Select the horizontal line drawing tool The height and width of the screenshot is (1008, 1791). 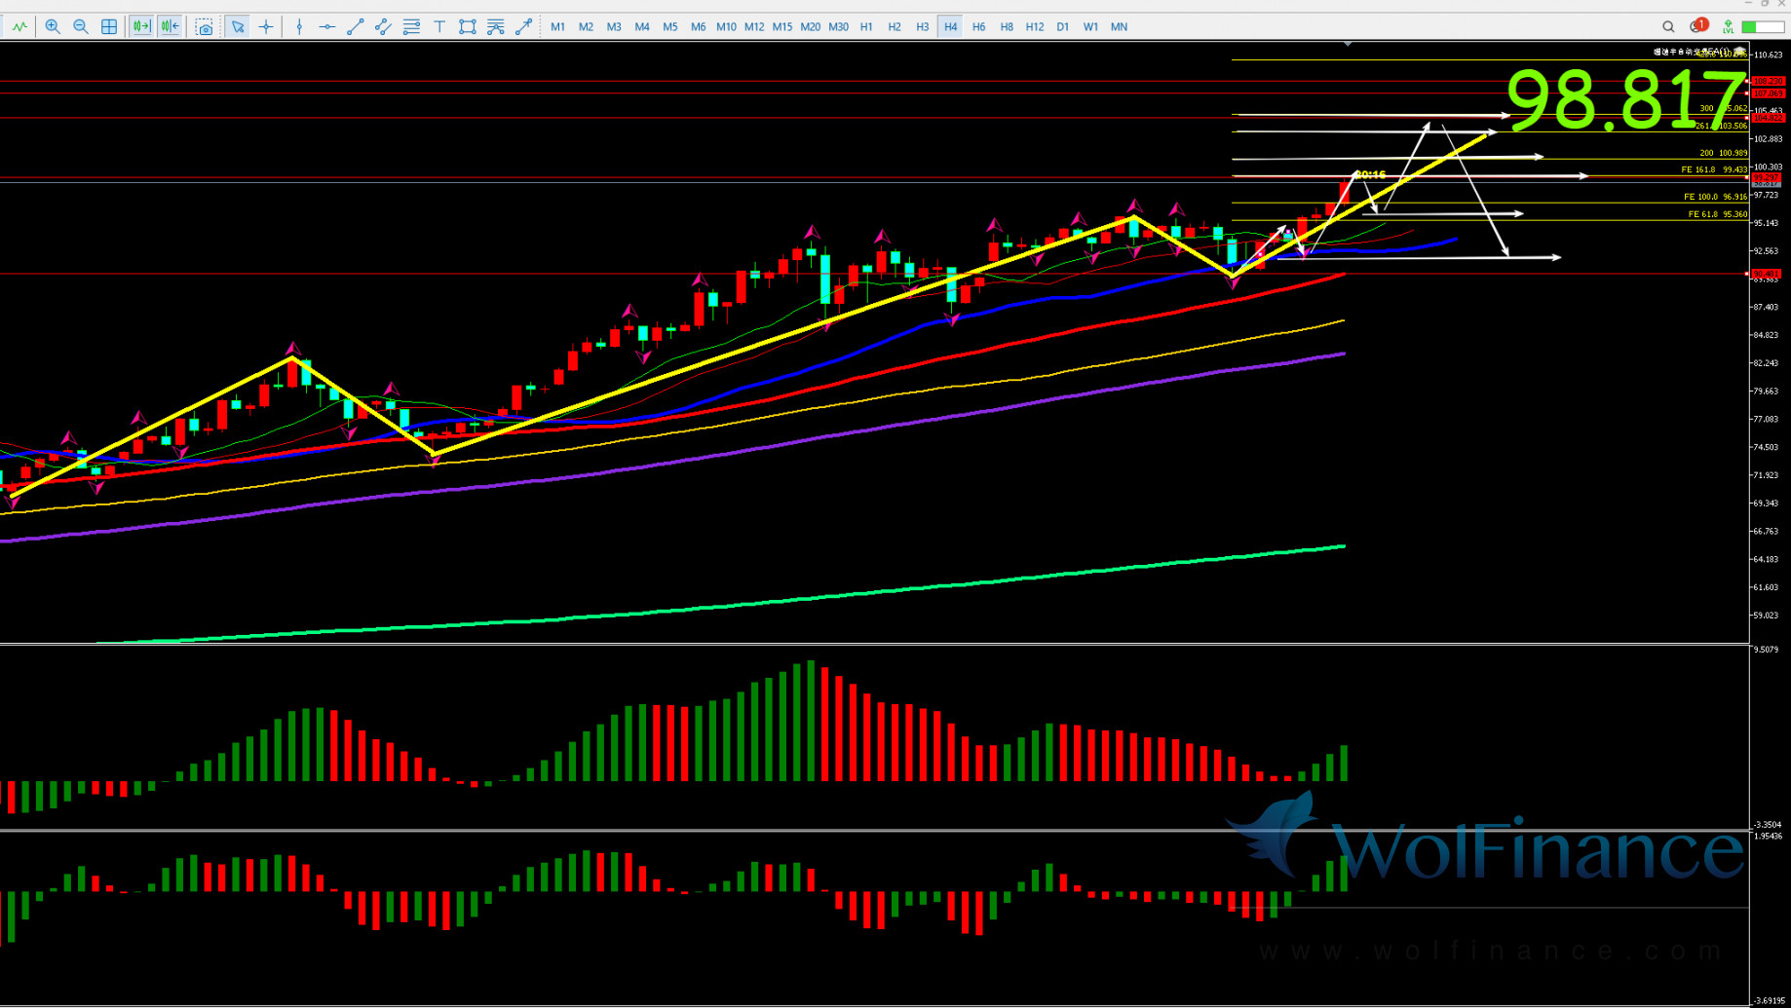[327, 27]
